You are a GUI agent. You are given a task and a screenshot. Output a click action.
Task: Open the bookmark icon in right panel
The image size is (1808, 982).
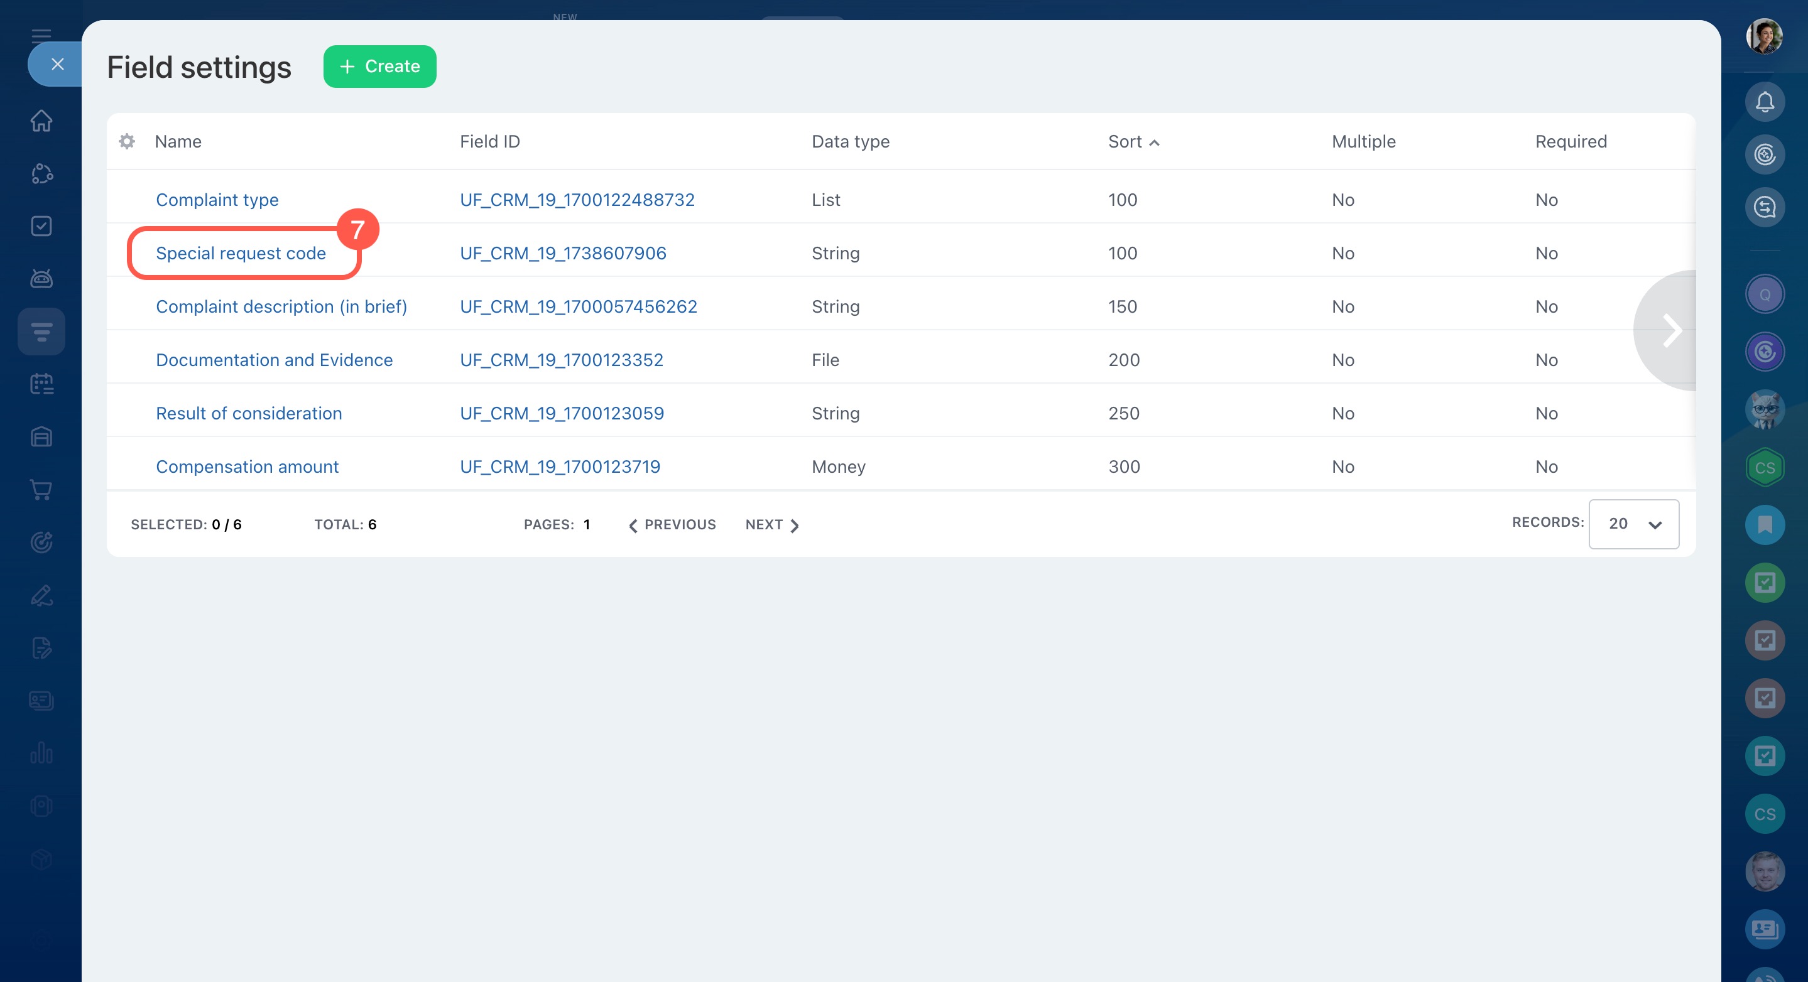(x=1764, y=525)
